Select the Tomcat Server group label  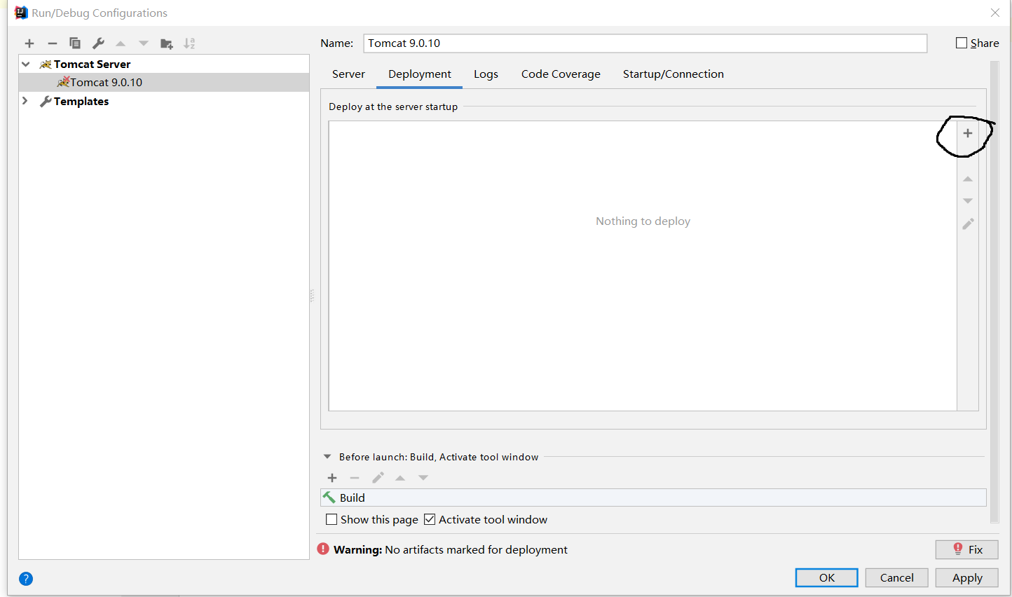point(92,64)
